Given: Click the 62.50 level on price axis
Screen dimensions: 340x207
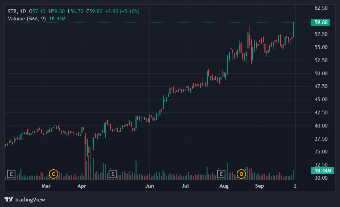Looking at the screenshot, I should pyautogui.click(x=321, y=8).
